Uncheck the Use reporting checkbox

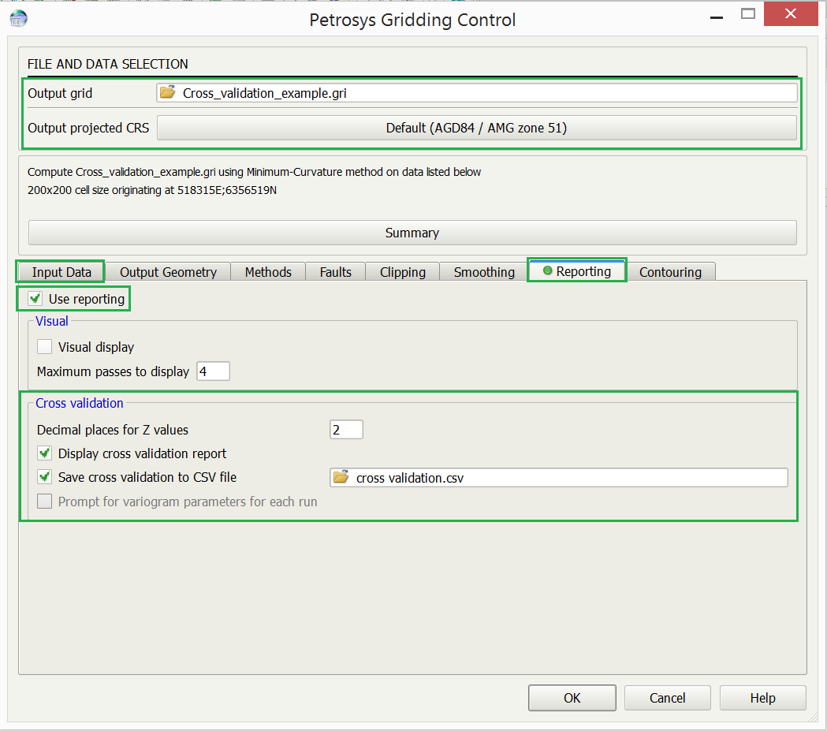35,299
